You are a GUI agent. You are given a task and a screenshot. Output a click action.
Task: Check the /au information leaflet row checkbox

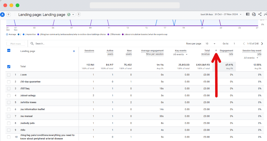[x=9, y=109]
